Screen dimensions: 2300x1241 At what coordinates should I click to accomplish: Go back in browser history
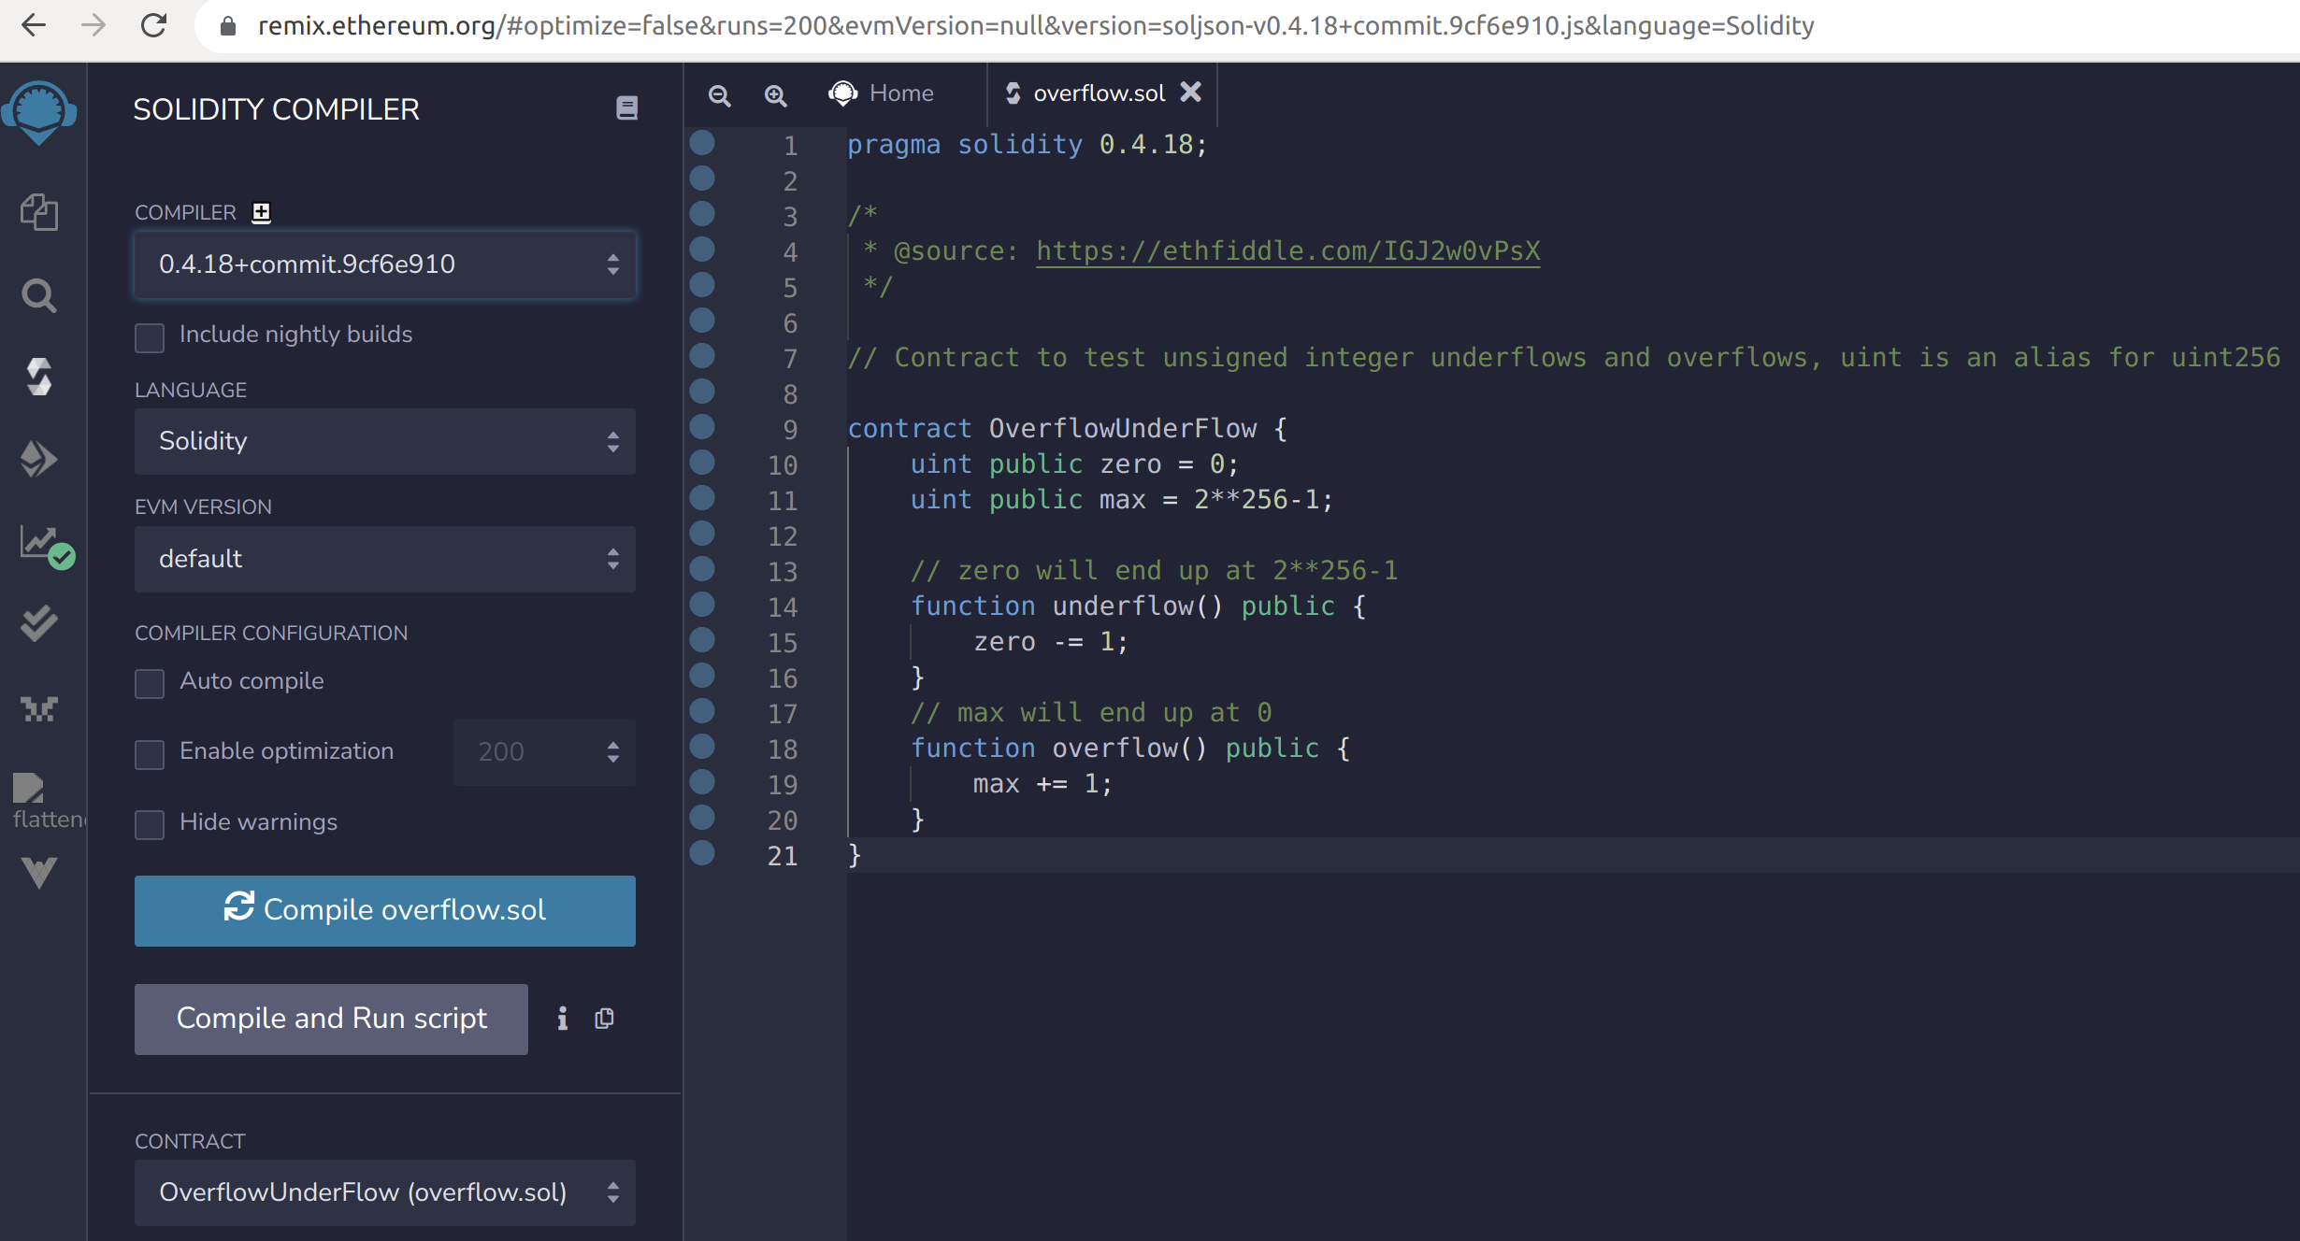point(34,25)
